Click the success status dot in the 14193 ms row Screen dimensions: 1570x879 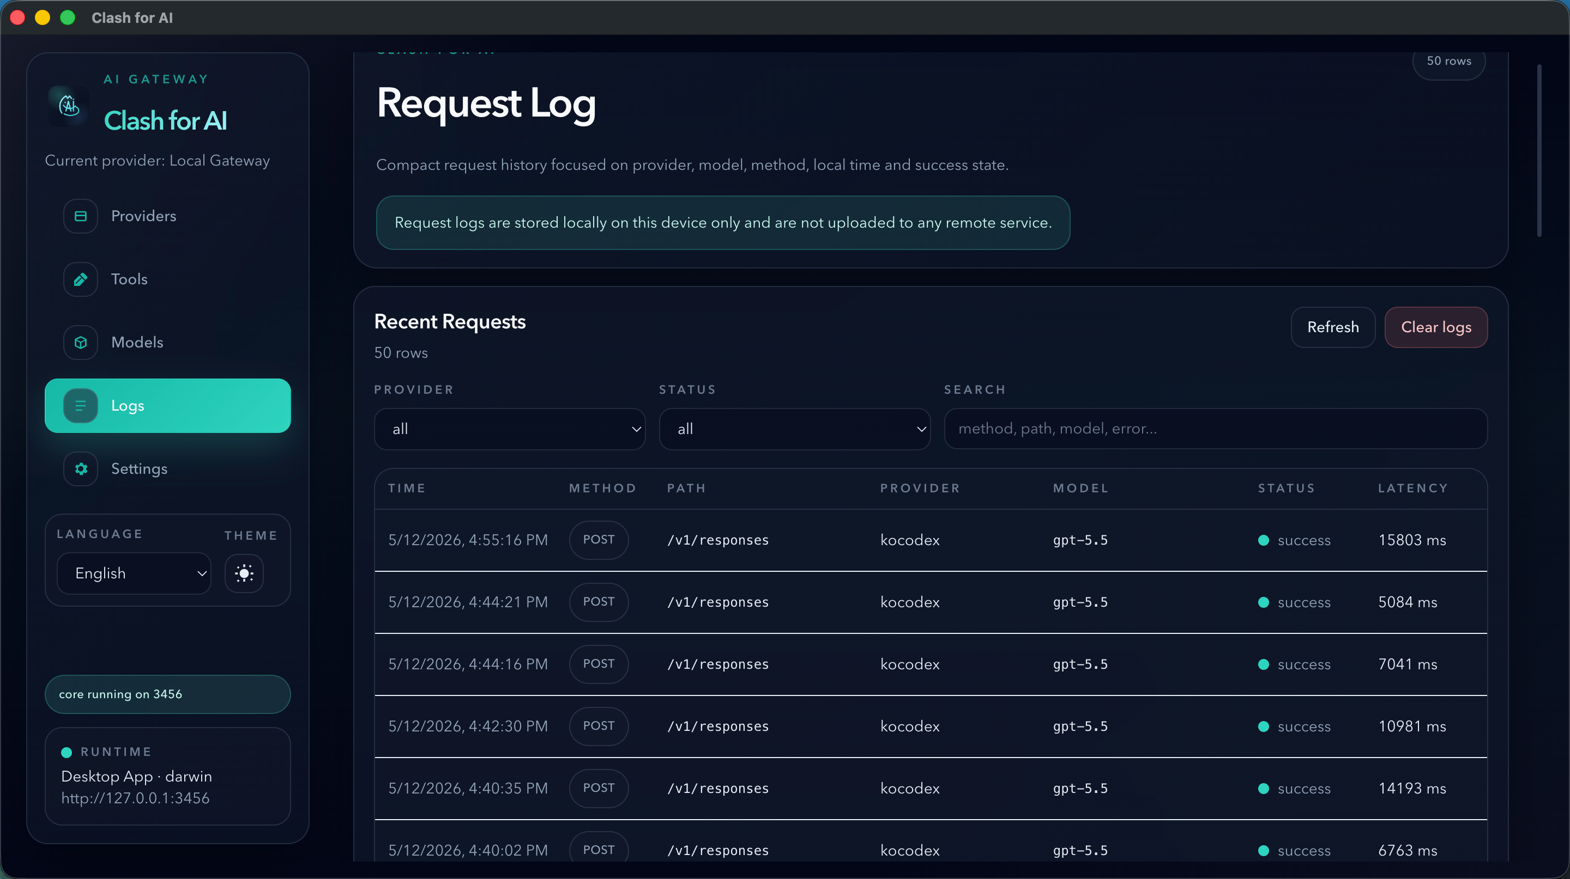coord(1264,789)
